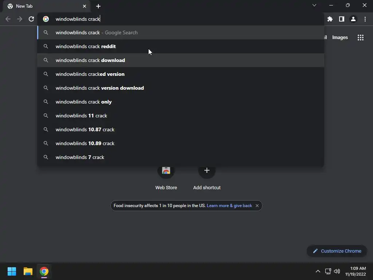Open the Customize Chrome button
The image size is (373, 280).
[x=337, y=251]
